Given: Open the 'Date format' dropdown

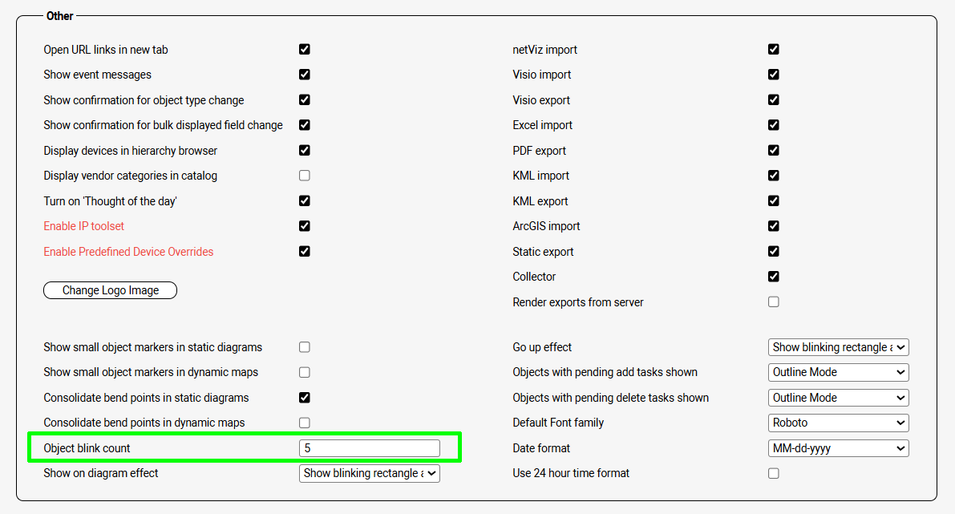Looking at the screenshot, I should pos(838,448).
